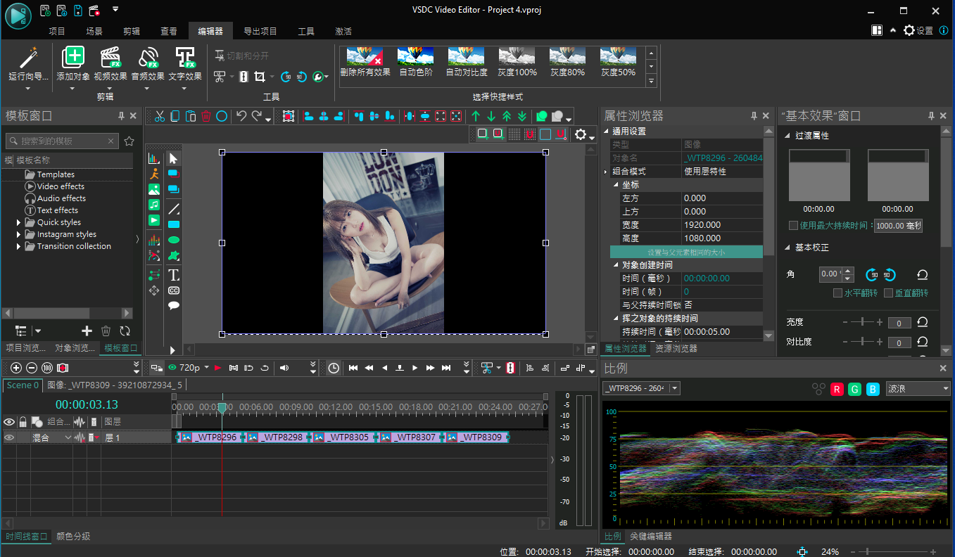Image resolution: width=955 pixels, height=557 pixels.
Task: Zoom out timeline with minus icon
Action: point(32,367)
